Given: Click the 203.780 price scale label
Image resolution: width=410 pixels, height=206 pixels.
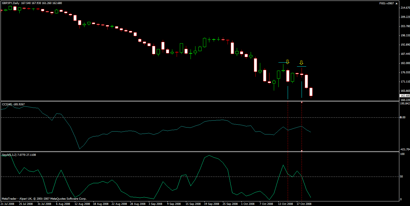Looking at the screenshot, I should point(405,26).
